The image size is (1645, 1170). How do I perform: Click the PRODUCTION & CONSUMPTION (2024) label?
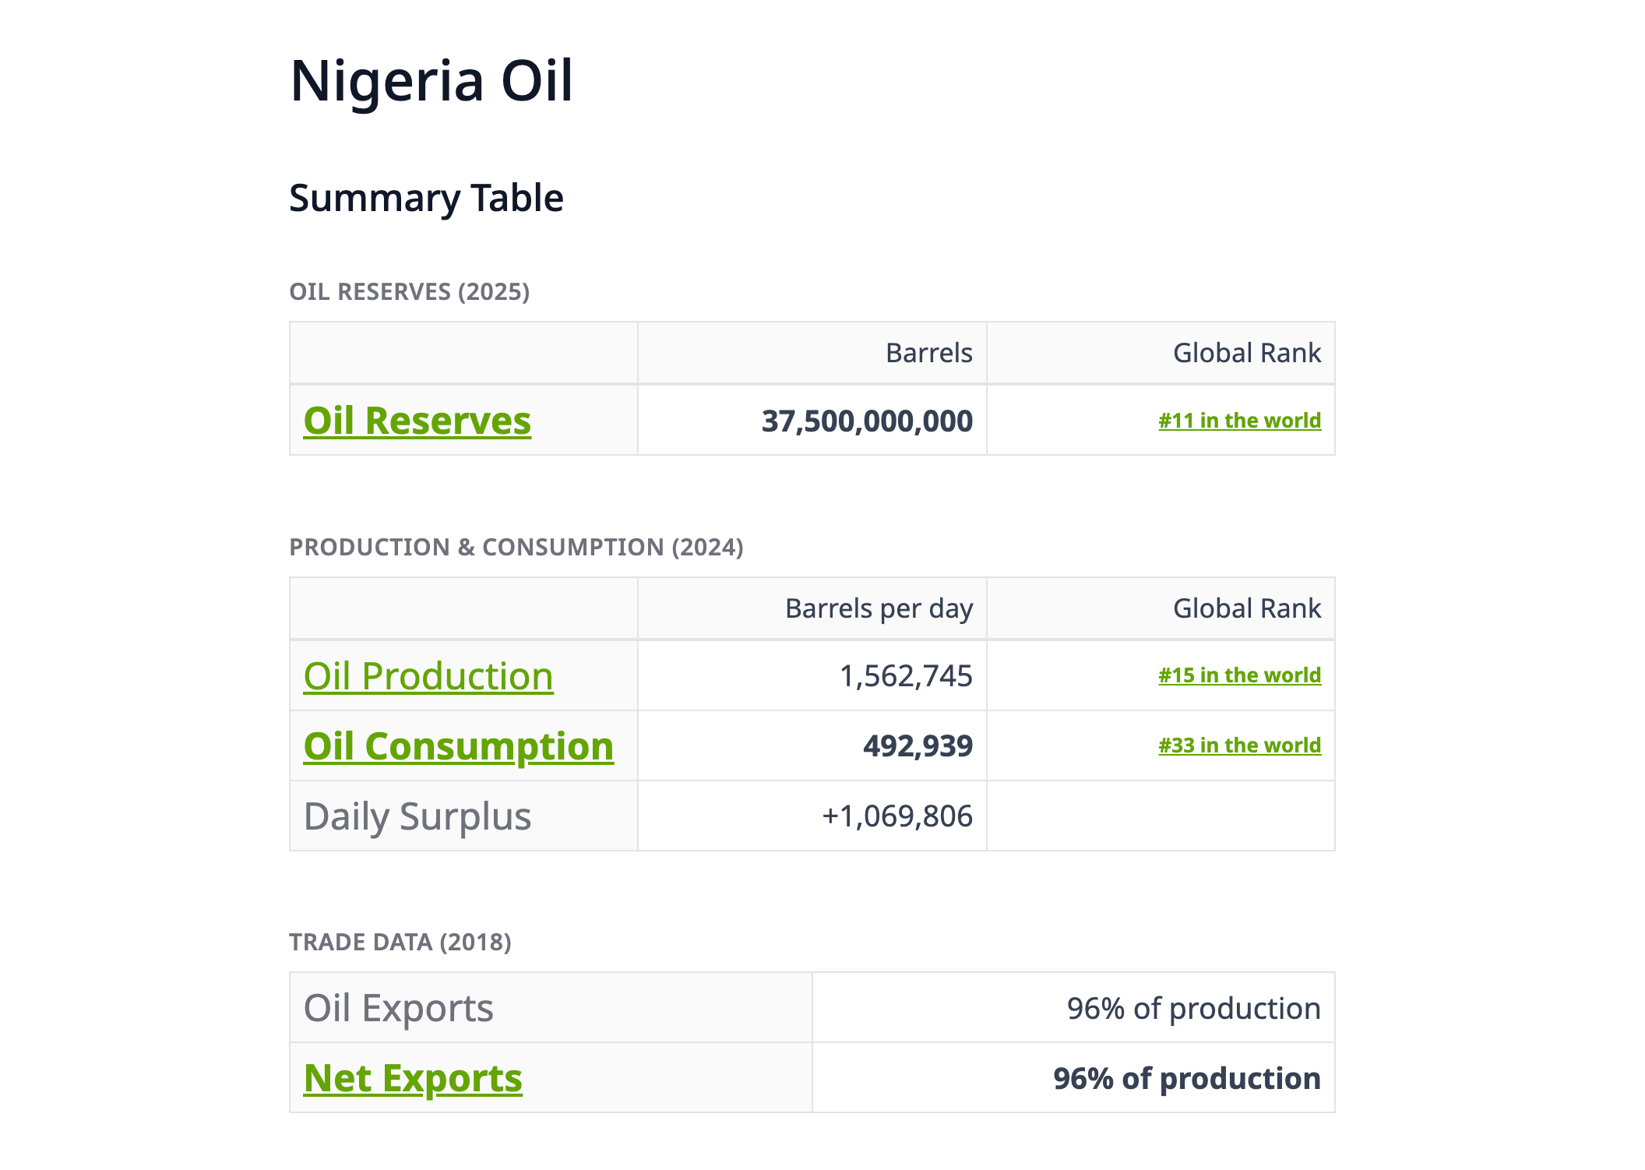point(516,548)
